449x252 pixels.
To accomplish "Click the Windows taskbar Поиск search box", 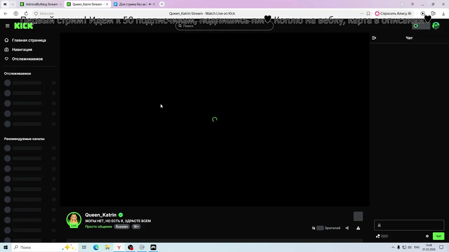I will click(x=45, y=247).
